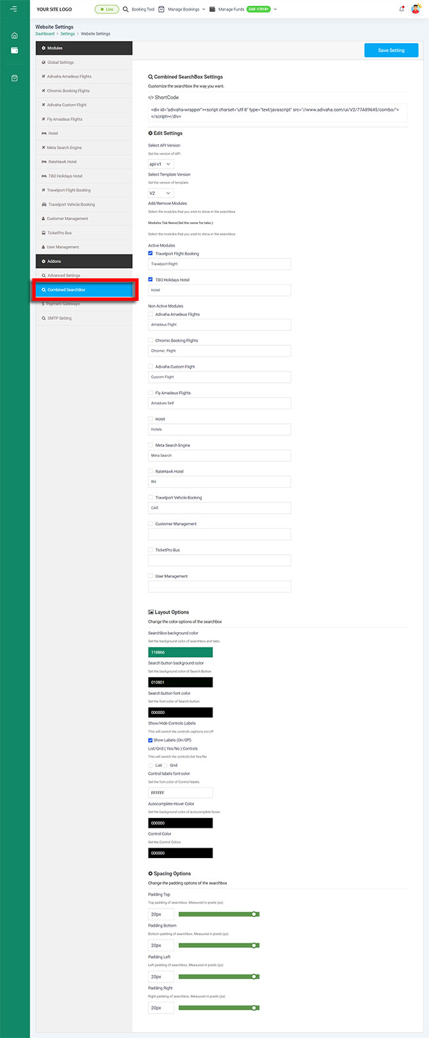Collapse the Modules section header

pos(84,48)
